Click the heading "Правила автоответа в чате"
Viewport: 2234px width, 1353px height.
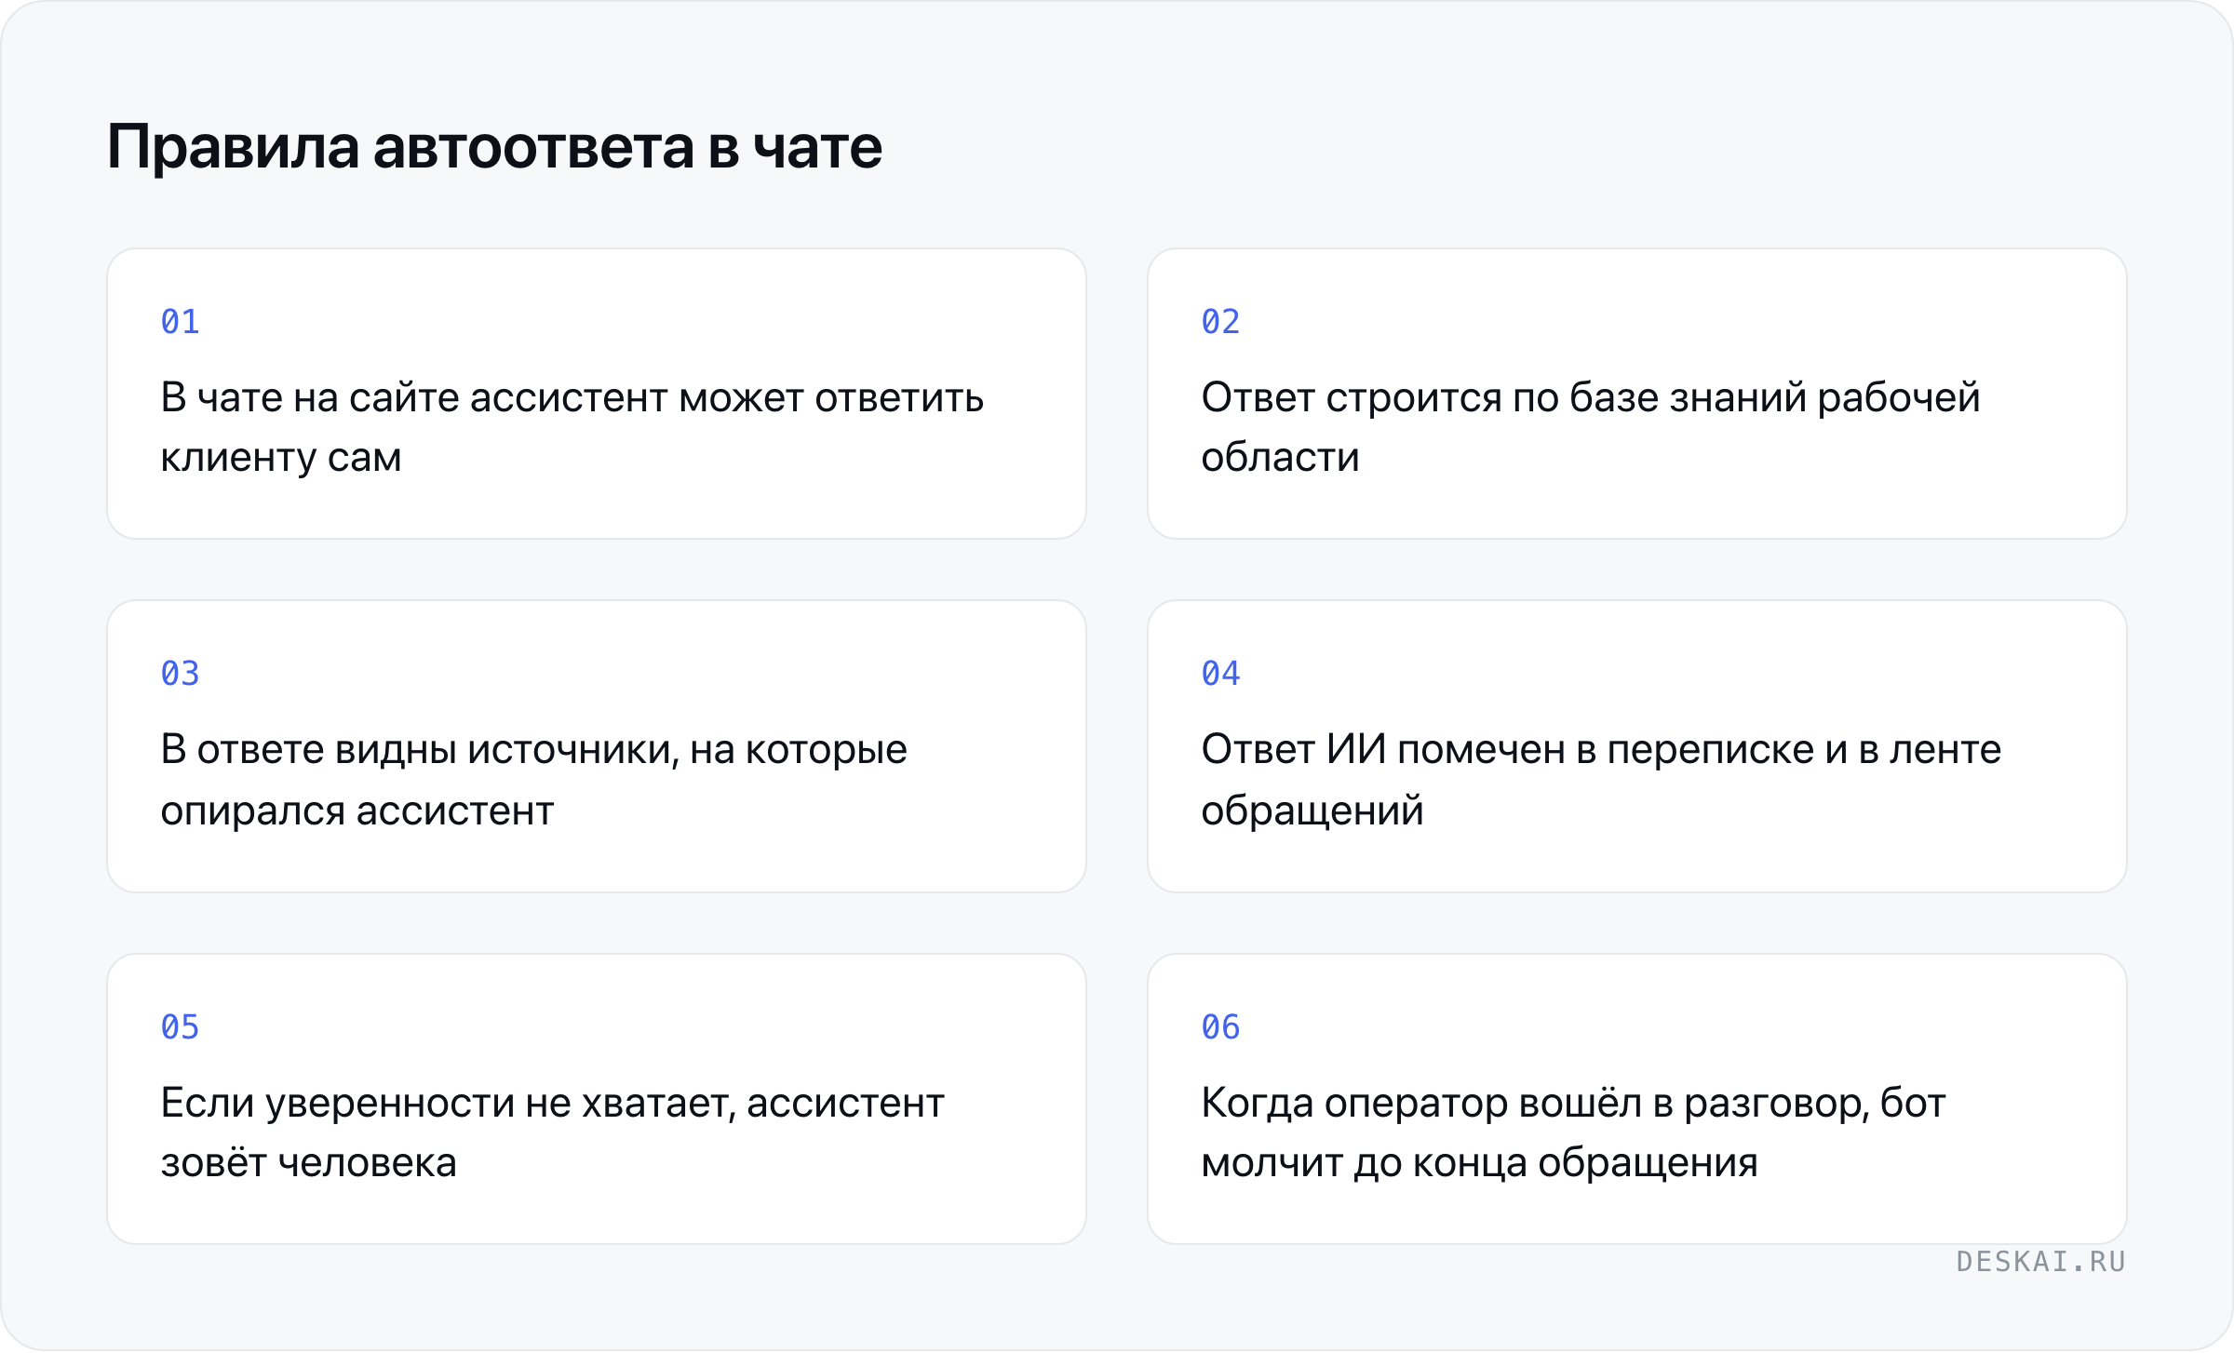click(494, 147)
